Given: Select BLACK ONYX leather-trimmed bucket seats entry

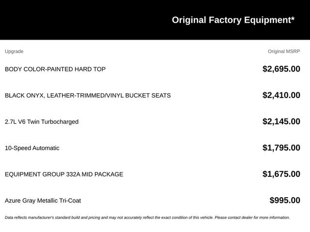Looking at the screenshot, I should point(88,96).
